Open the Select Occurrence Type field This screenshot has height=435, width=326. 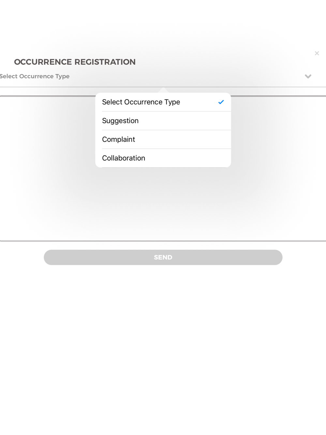click(x=163, y=76)
